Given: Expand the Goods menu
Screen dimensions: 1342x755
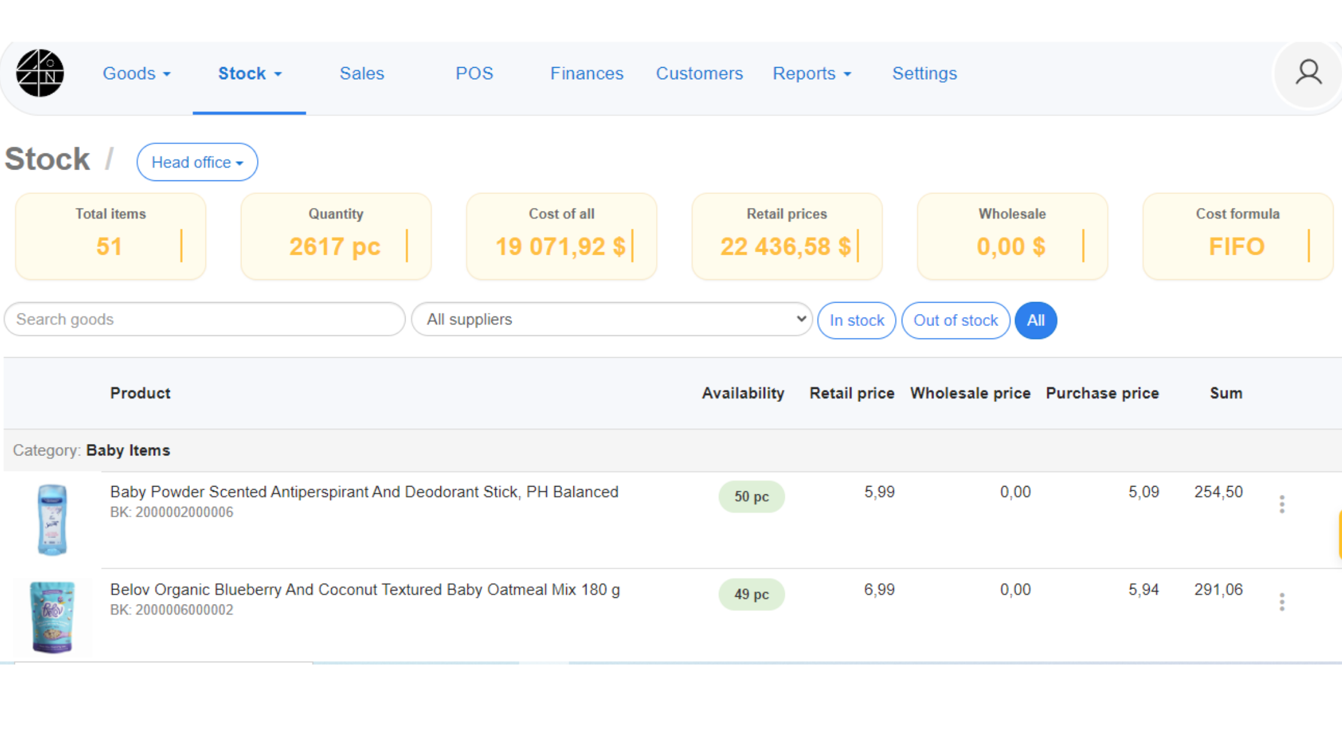Looking at the screenshot, I should [137, 74].
